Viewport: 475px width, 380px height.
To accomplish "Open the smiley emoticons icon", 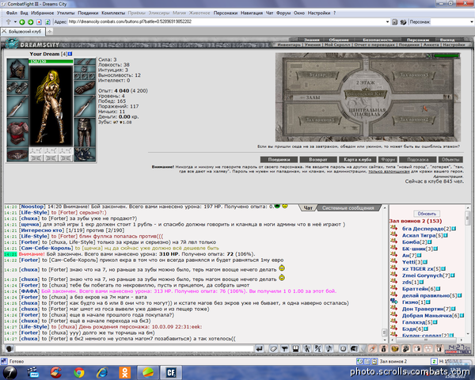I will 343,349.
